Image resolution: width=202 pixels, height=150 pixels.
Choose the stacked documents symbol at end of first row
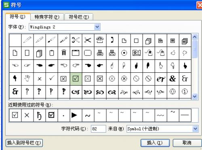pos(185,41)
